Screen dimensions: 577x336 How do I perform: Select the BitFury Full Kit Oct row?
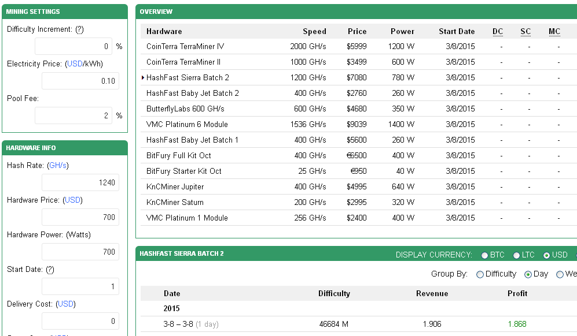359,156
